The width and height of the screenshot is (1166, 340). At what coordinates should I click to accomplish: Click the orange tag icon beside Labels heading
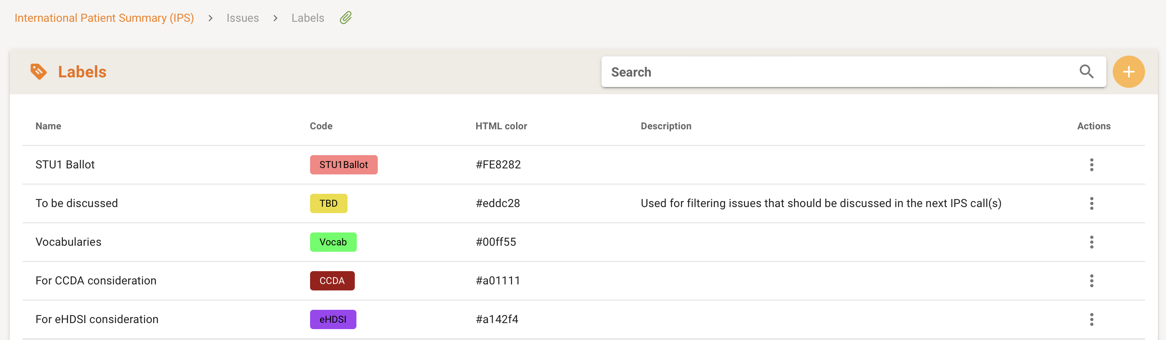[38, 71]
